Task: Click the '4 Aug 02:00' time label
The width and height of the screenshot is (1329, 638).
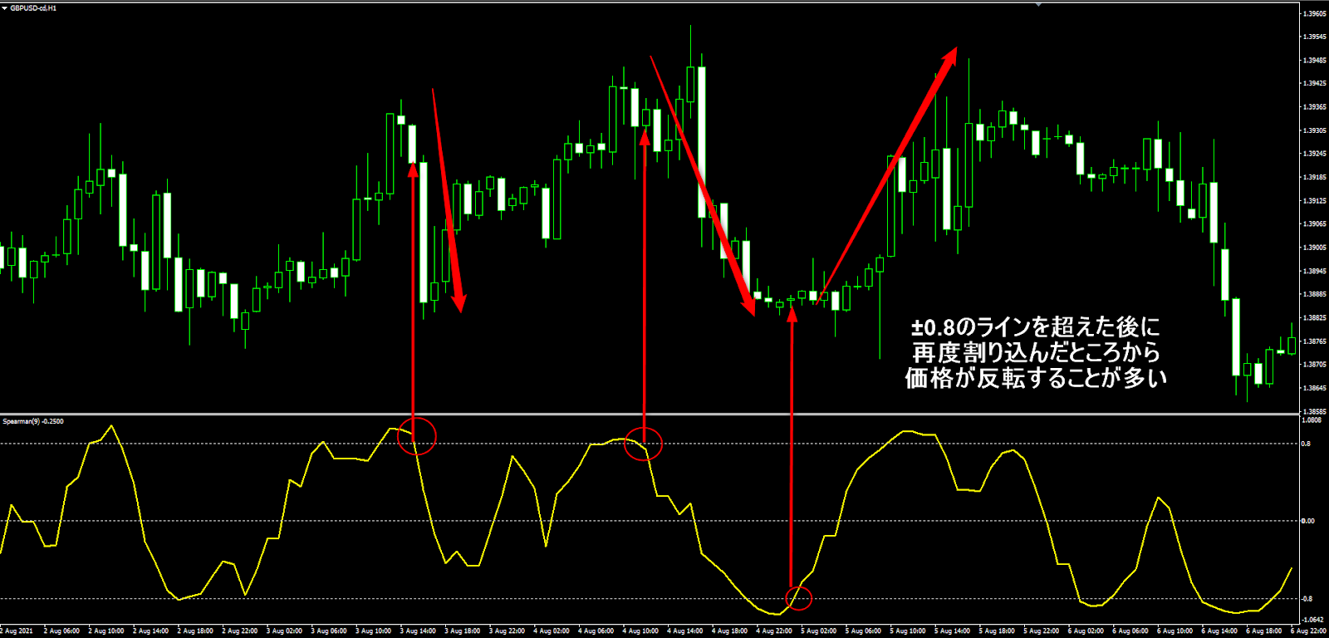Action: coord(552,631)
